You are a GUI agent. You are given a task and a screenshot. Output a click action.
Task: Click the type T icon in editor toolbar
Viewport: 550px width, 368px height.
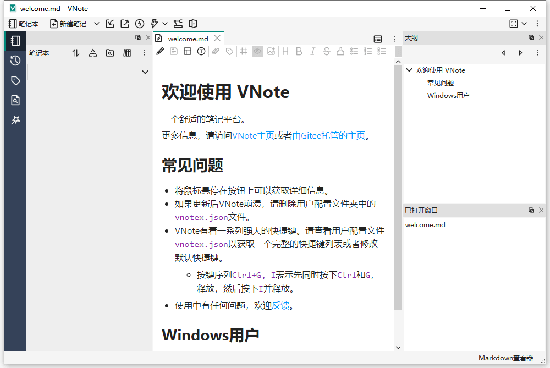point(201,52)
